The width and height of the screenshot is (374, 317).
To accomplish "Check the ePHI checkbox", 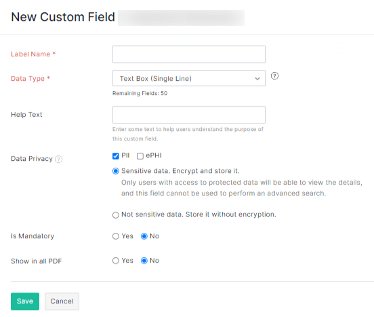I will [x=140, y=156].
